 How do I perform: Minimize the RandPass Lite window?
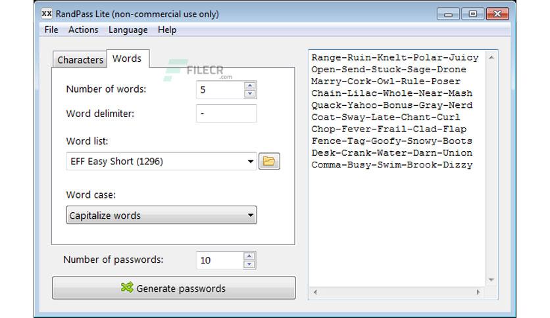(x=448, y=14)
